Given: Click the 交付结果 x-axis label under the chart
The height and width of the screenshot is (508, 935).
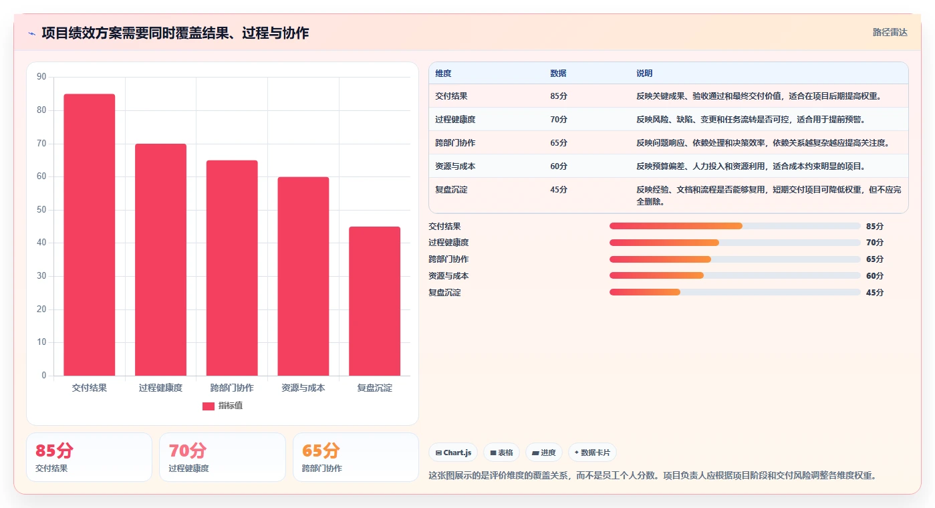Looking at the screenshot, I should click(x=90, y=388).
